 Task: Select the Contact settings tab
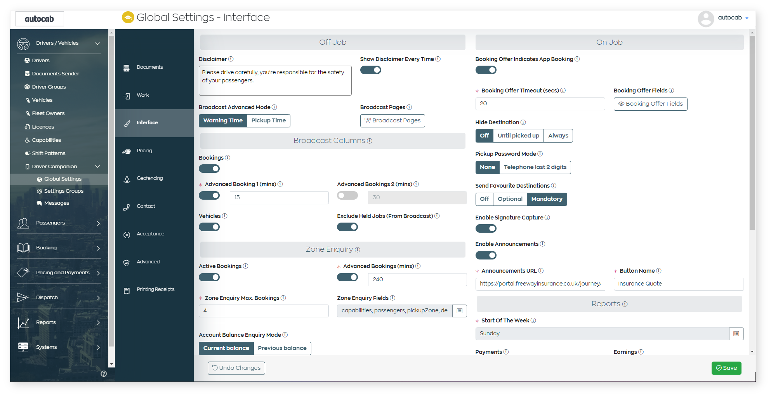coord(146,206)
